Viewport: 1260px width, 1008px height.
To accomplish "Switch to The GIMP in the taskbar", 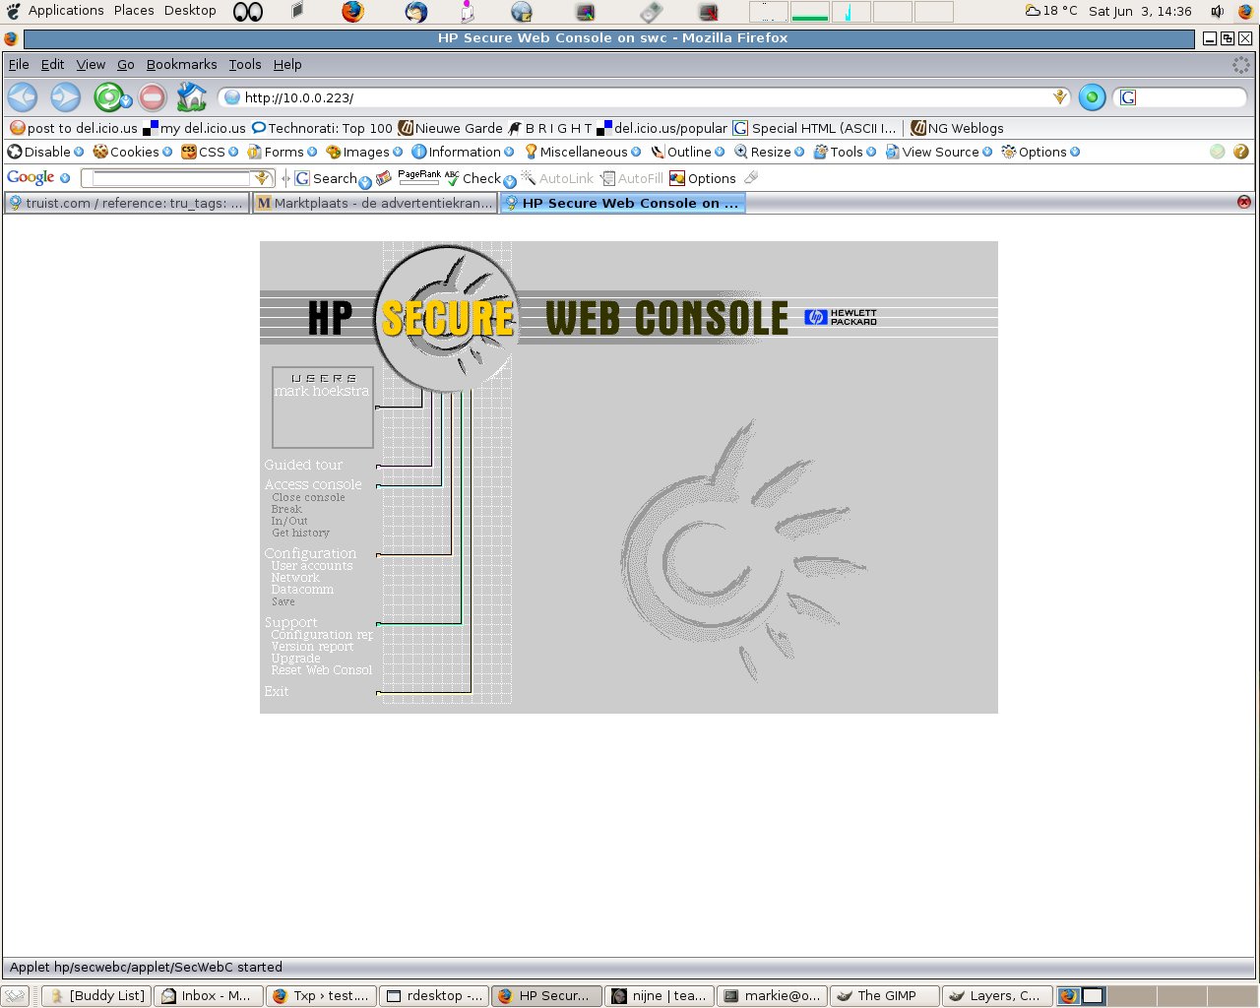I will [885, 995].
